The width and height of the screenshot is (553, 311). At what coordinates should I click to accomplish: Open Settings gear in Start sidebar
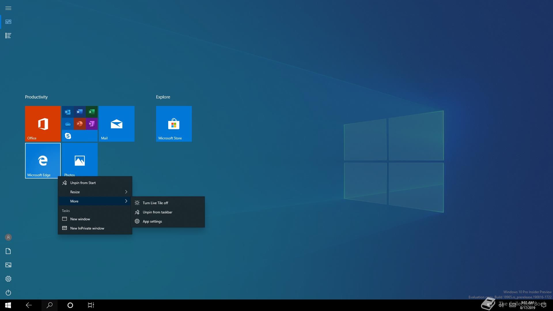tap(8, 279)
